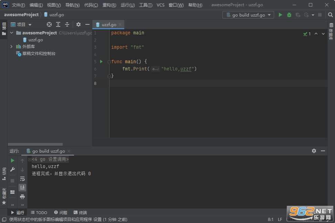
Task: Move down the stack trace arrow
Action: pos(22,170)
